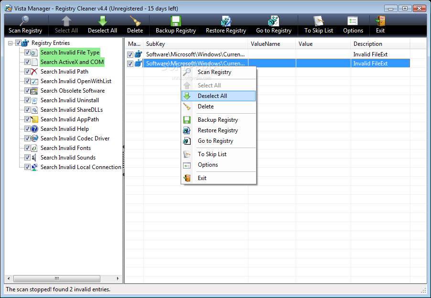Click the Ma... column header
The height and width of the screenshot is (298, 431).
pyautogui.click(x=134, y=44)
